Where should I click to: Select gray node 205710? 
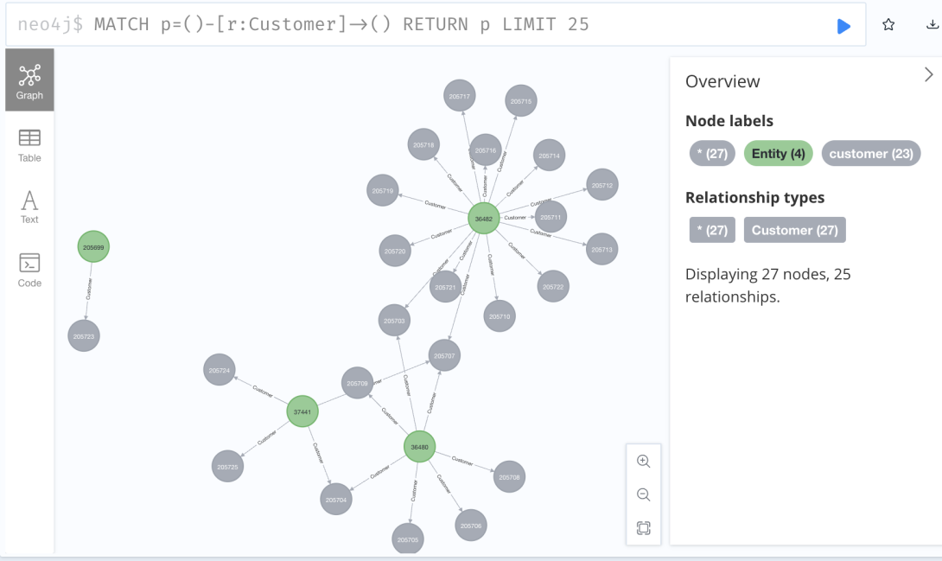pyautogui.click(x=500, y=316)
